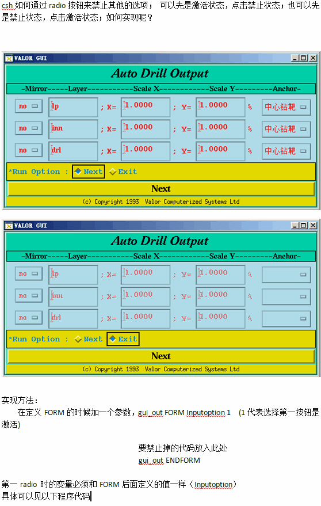Minimize the lower VALOR GUI window
The image size is (321, 506).
pos(295,226)
